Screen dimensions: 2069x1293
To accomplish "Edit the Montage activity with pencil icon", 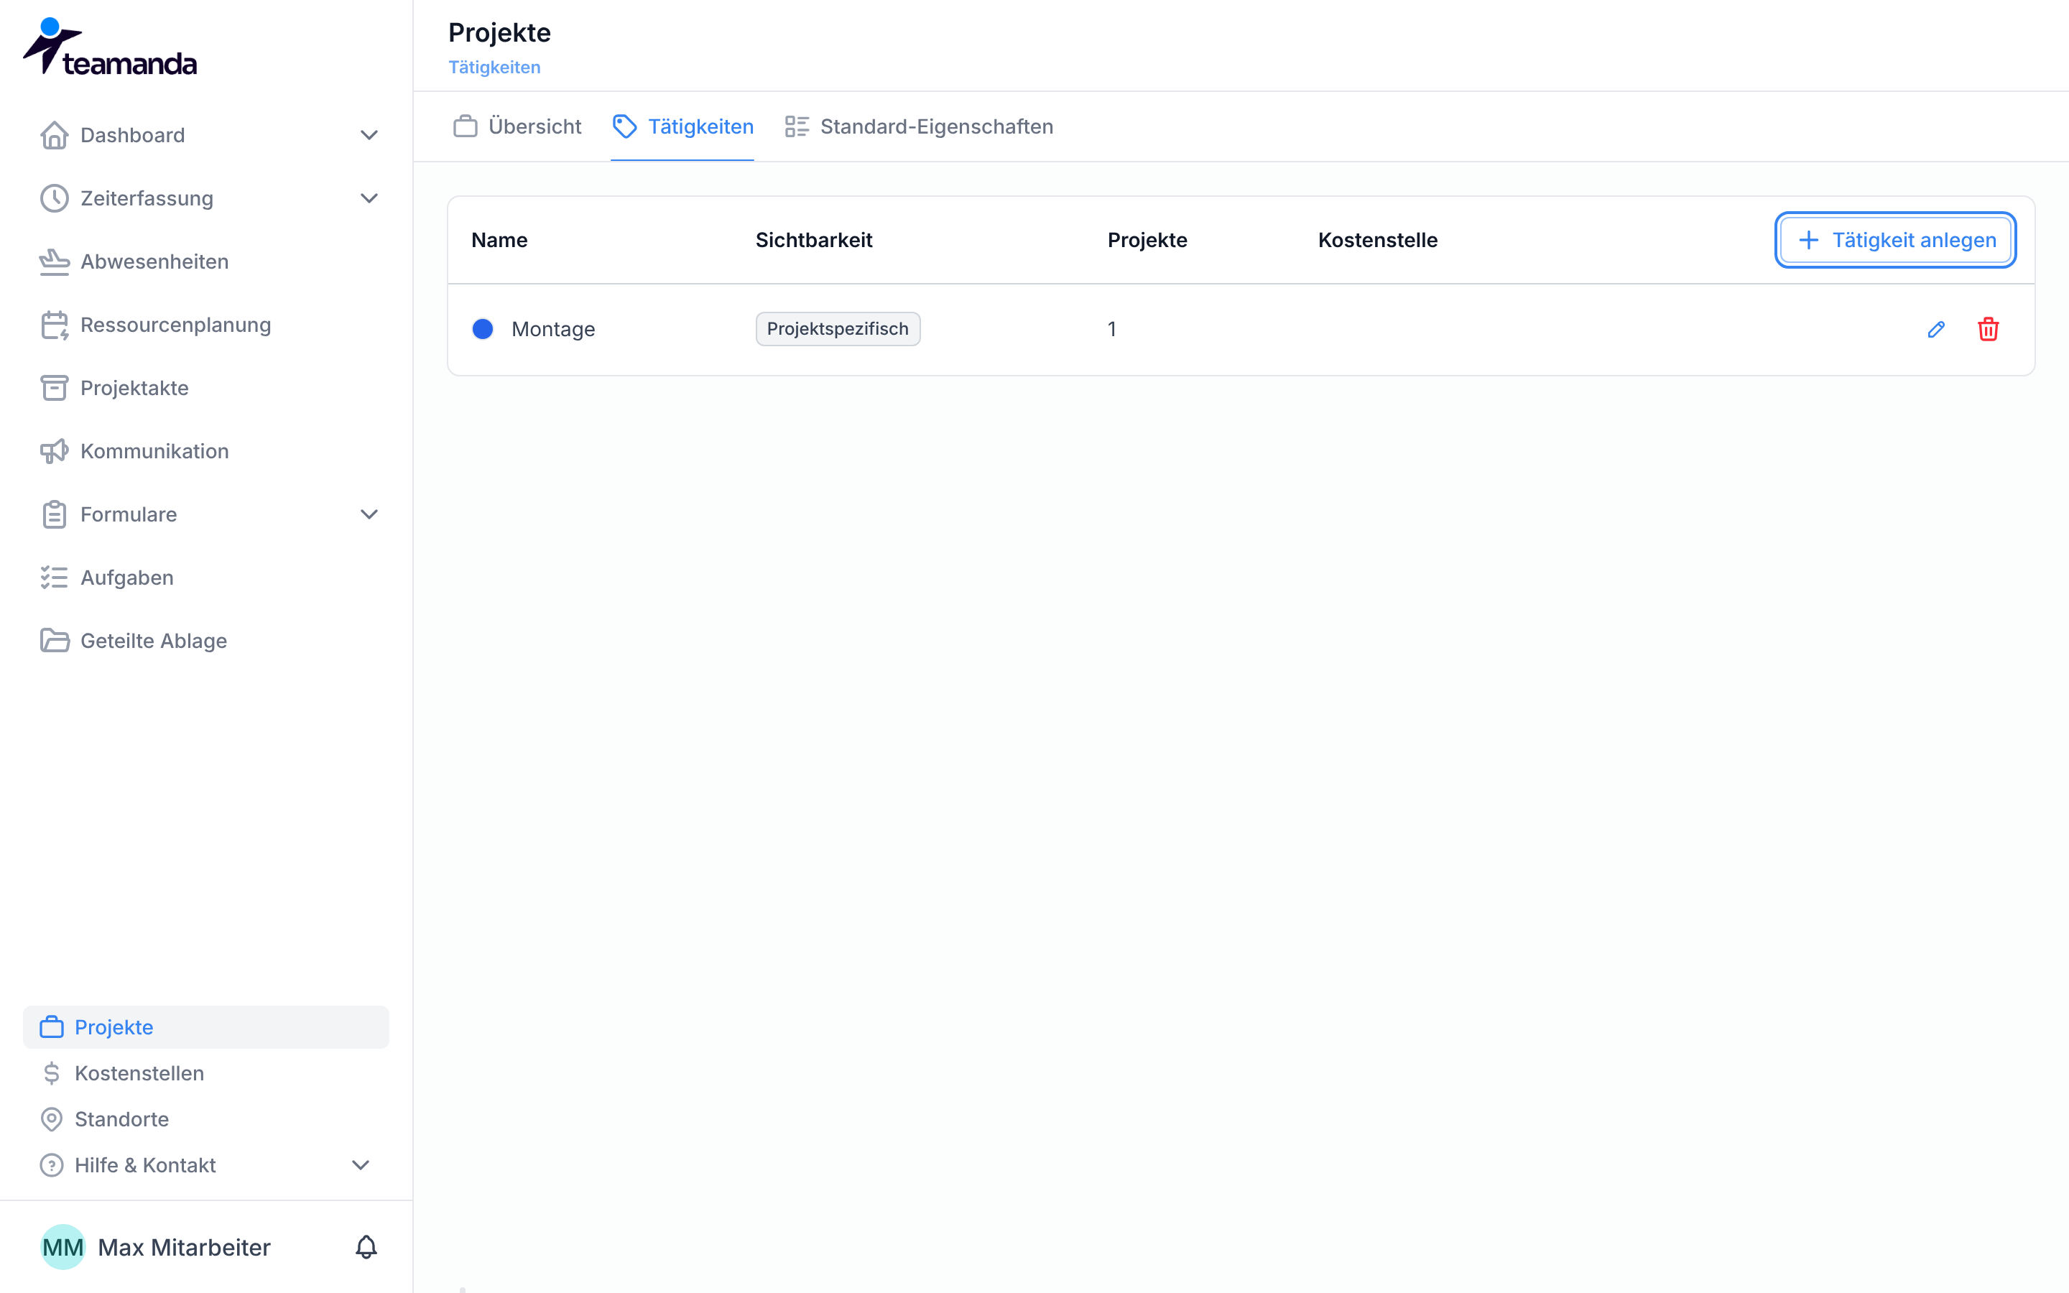I will (x=1937, y=329).
